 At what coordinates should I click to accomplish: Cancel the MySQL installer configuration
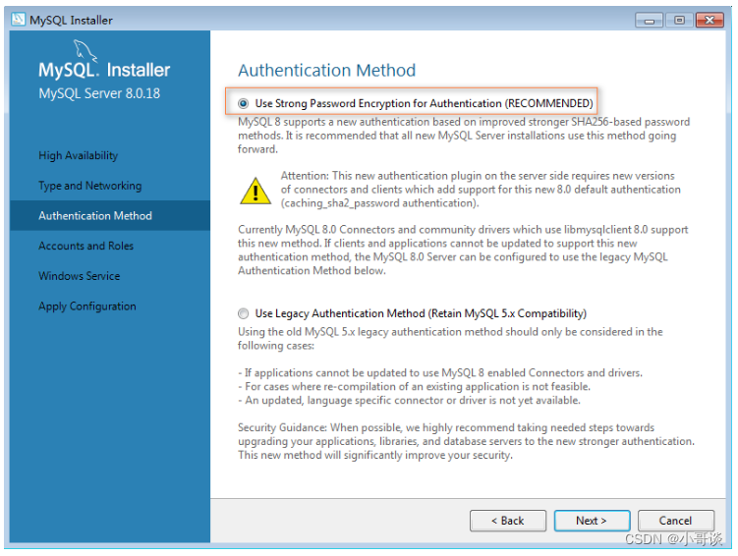(675, 521)
